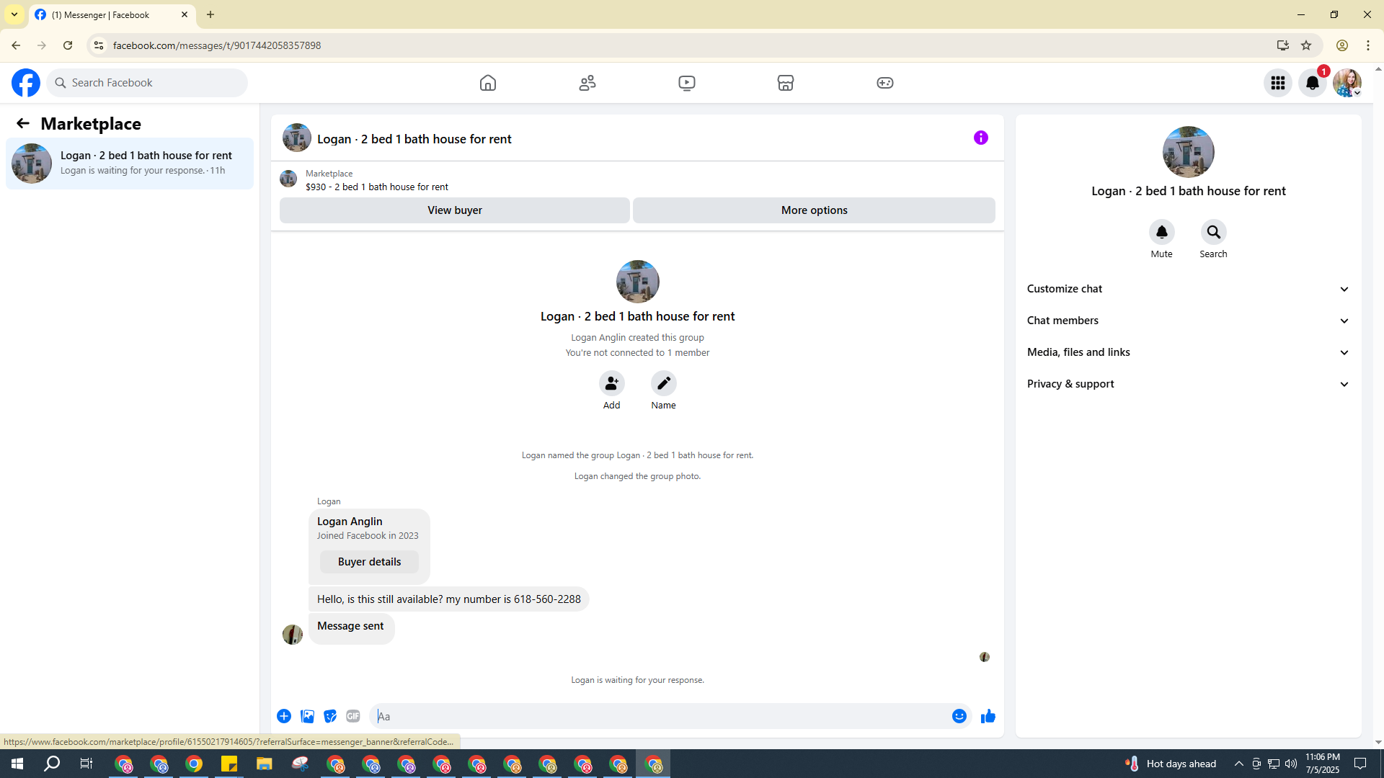Viewport: 1384px width, 778px height.
Task: Expand Privacy & support section
Action: tap(1188, 384)
